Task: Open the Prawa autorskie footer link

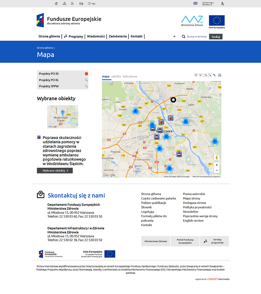Action: 194,194
